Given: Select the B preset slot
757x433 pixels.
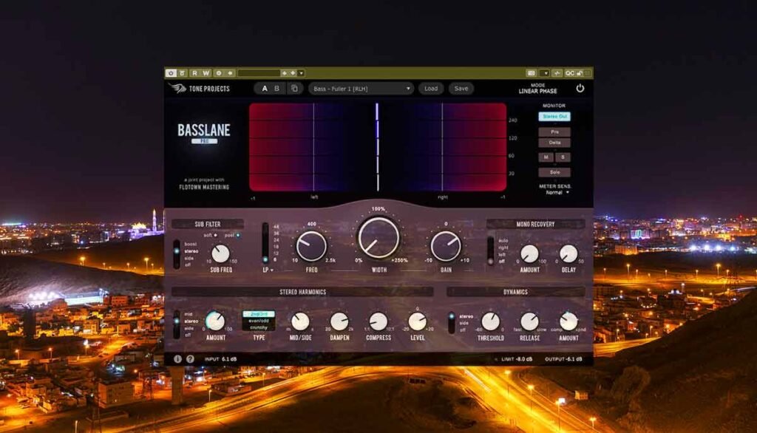Looking at the screenshot, I should (x=276, y=89).
